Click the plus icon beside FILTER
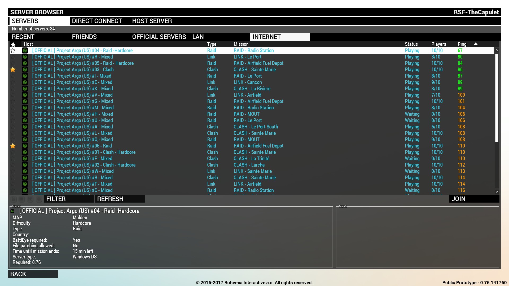Viewport: 509px width, 286px height. (x=39, y=199)
